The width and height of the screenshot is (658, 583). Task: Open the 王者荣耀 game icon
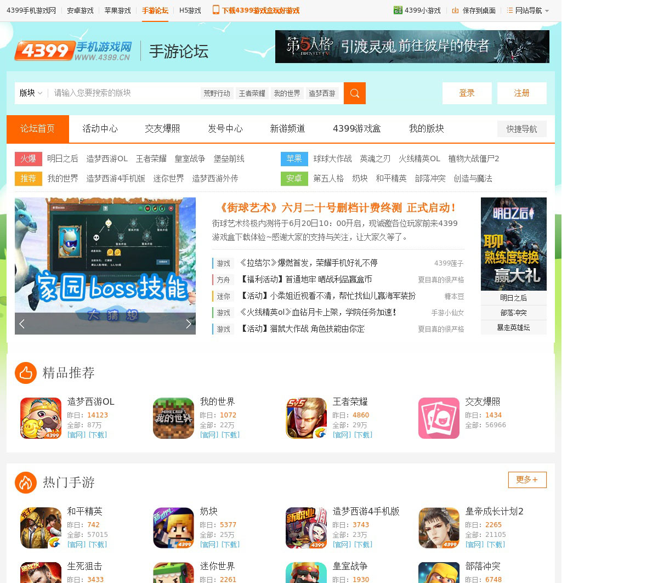[x=306, y=418]
